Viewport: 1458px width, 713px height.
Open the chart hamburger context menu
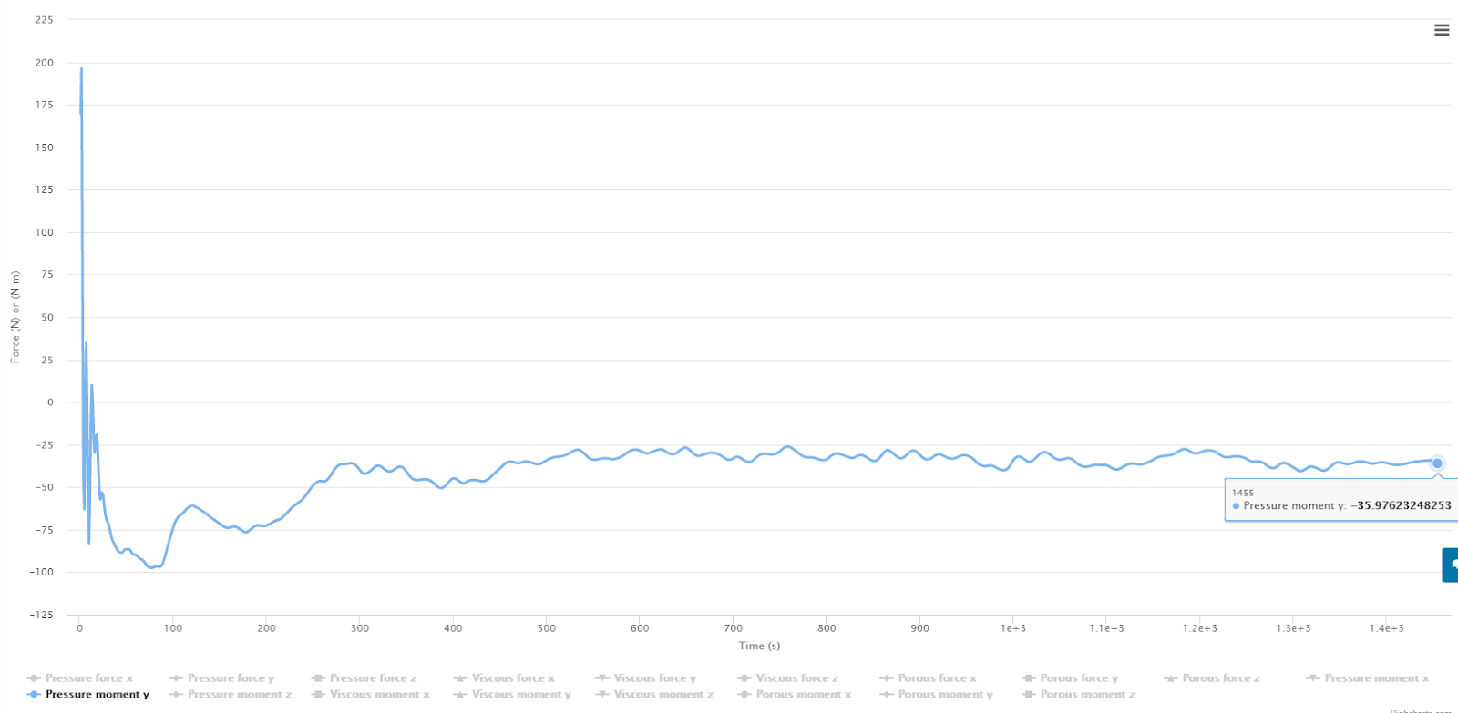[1442, 30]
